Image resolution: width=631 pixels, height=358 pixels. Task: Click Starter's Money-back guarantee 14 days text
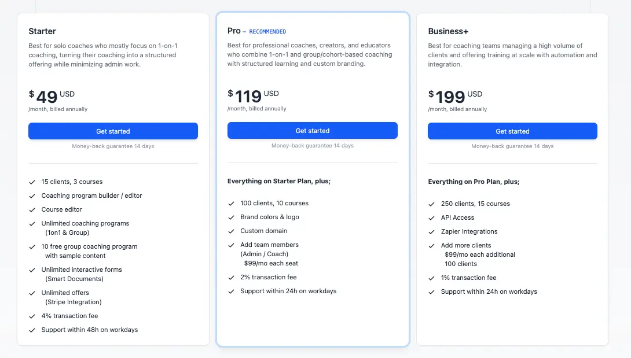coord(113,146)
